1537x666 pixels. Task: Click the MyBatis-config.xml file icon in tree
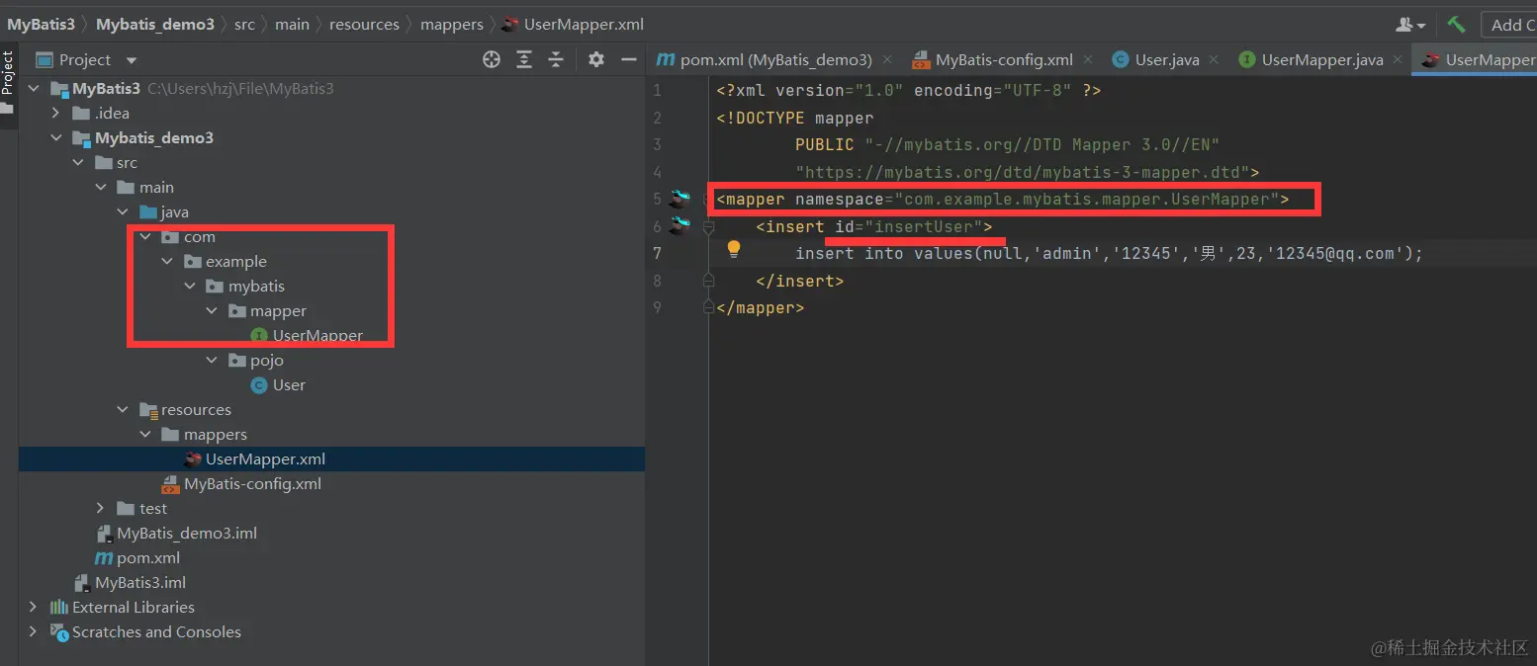[171, 484]
